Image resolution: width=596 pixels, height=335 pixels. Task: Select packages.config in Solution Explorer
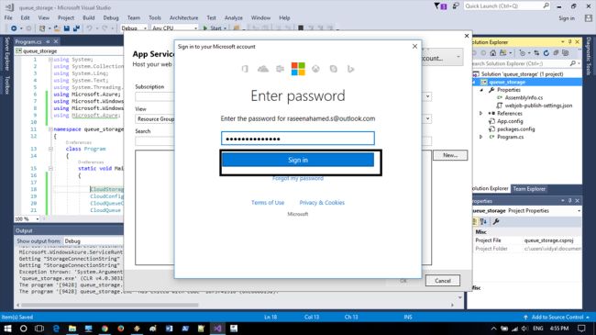[516, 129]
